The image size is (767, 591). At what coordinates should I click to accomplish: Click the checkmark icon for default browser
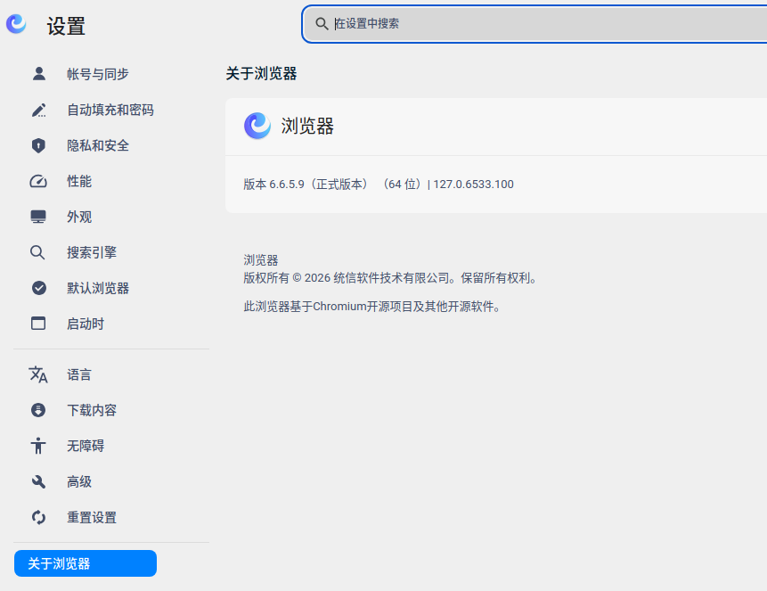point(38,288)
